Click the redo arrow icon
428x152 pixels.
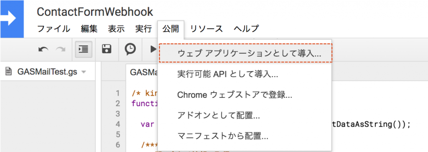(60, 49)
